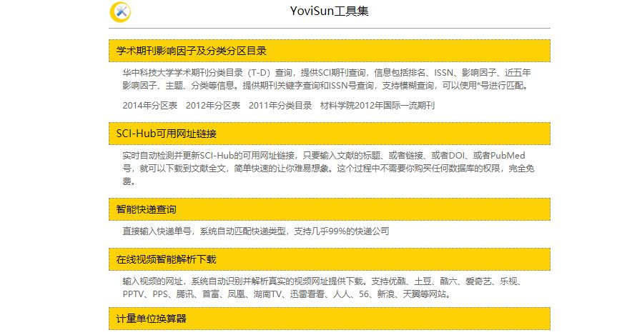Screen dimensions: 622x335
Task: Open SCI-Hub可用网址链接 section header
Action: 330,134
